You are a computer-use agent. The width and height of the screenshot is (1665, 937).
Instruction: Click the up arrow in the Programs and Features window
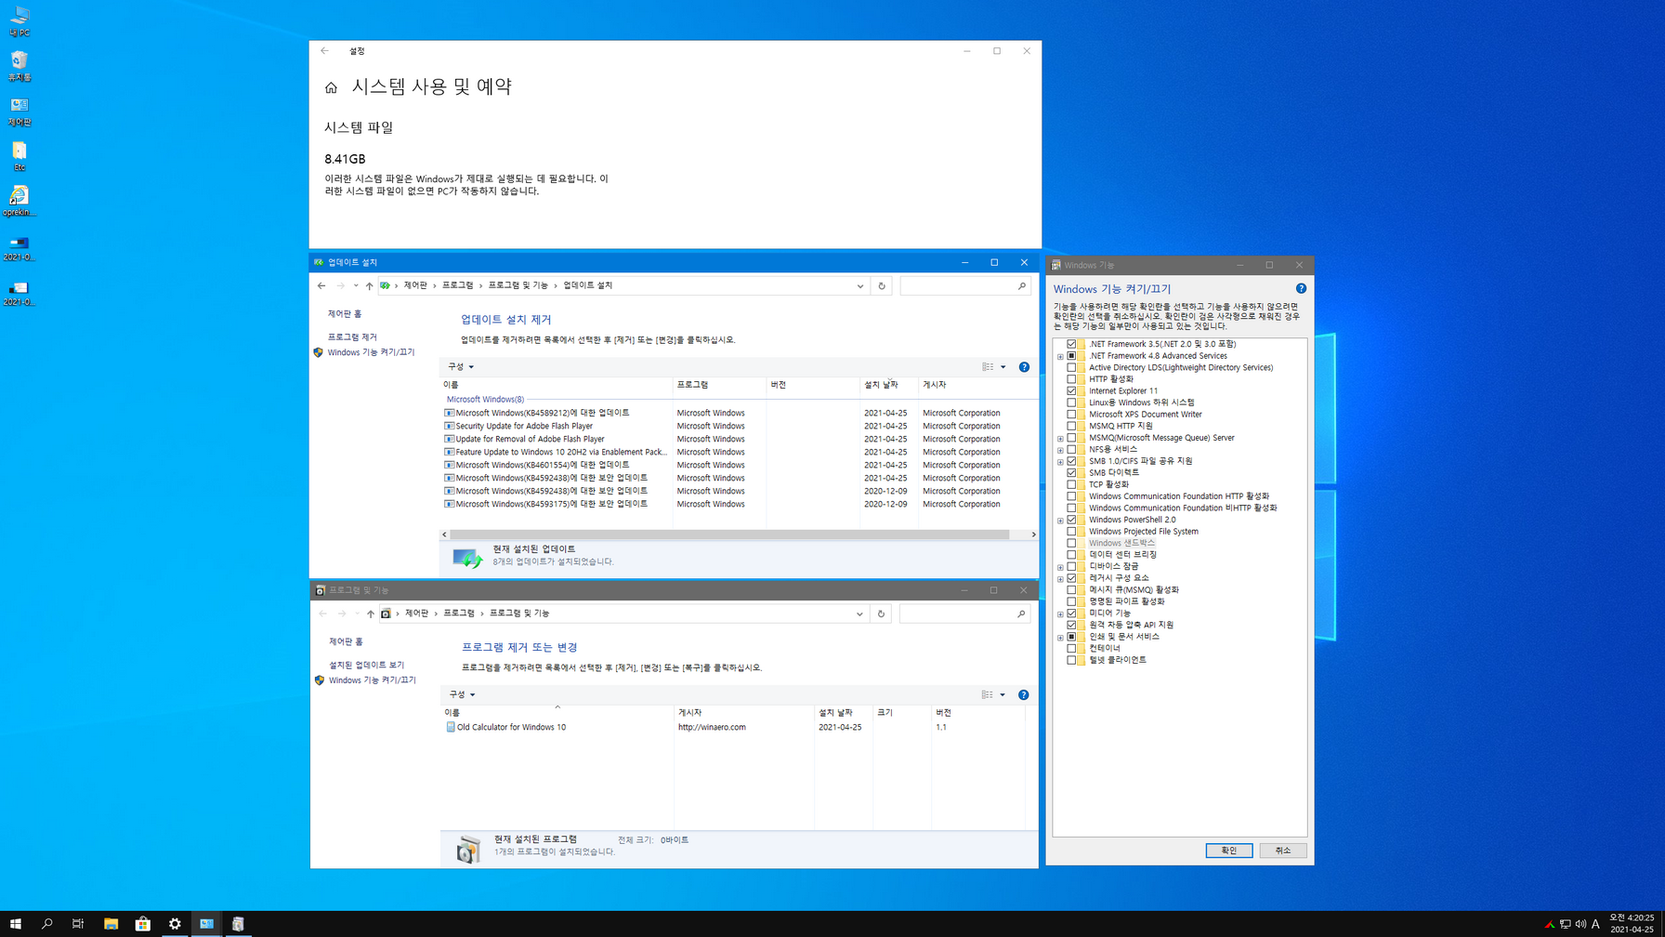coord(370,614)
